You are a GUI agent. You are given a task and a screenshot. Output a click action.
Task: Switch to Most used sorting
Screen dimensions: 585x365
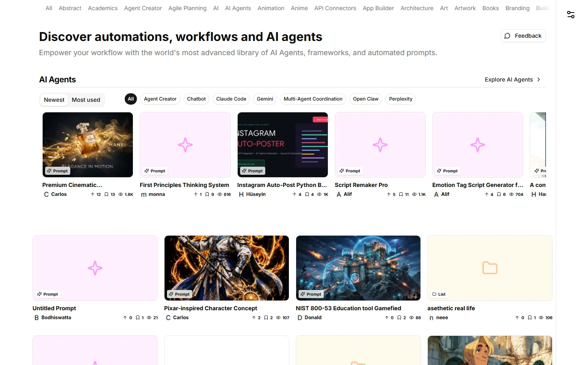86,100
